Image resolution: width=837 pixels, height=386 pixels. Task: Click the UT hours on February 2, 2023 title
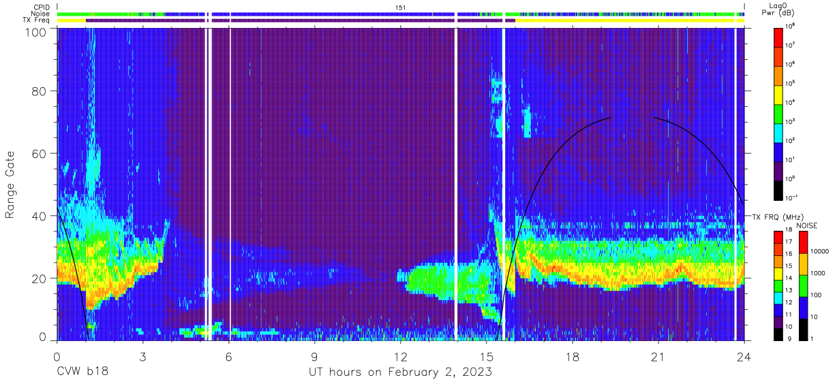pos(401,373)
